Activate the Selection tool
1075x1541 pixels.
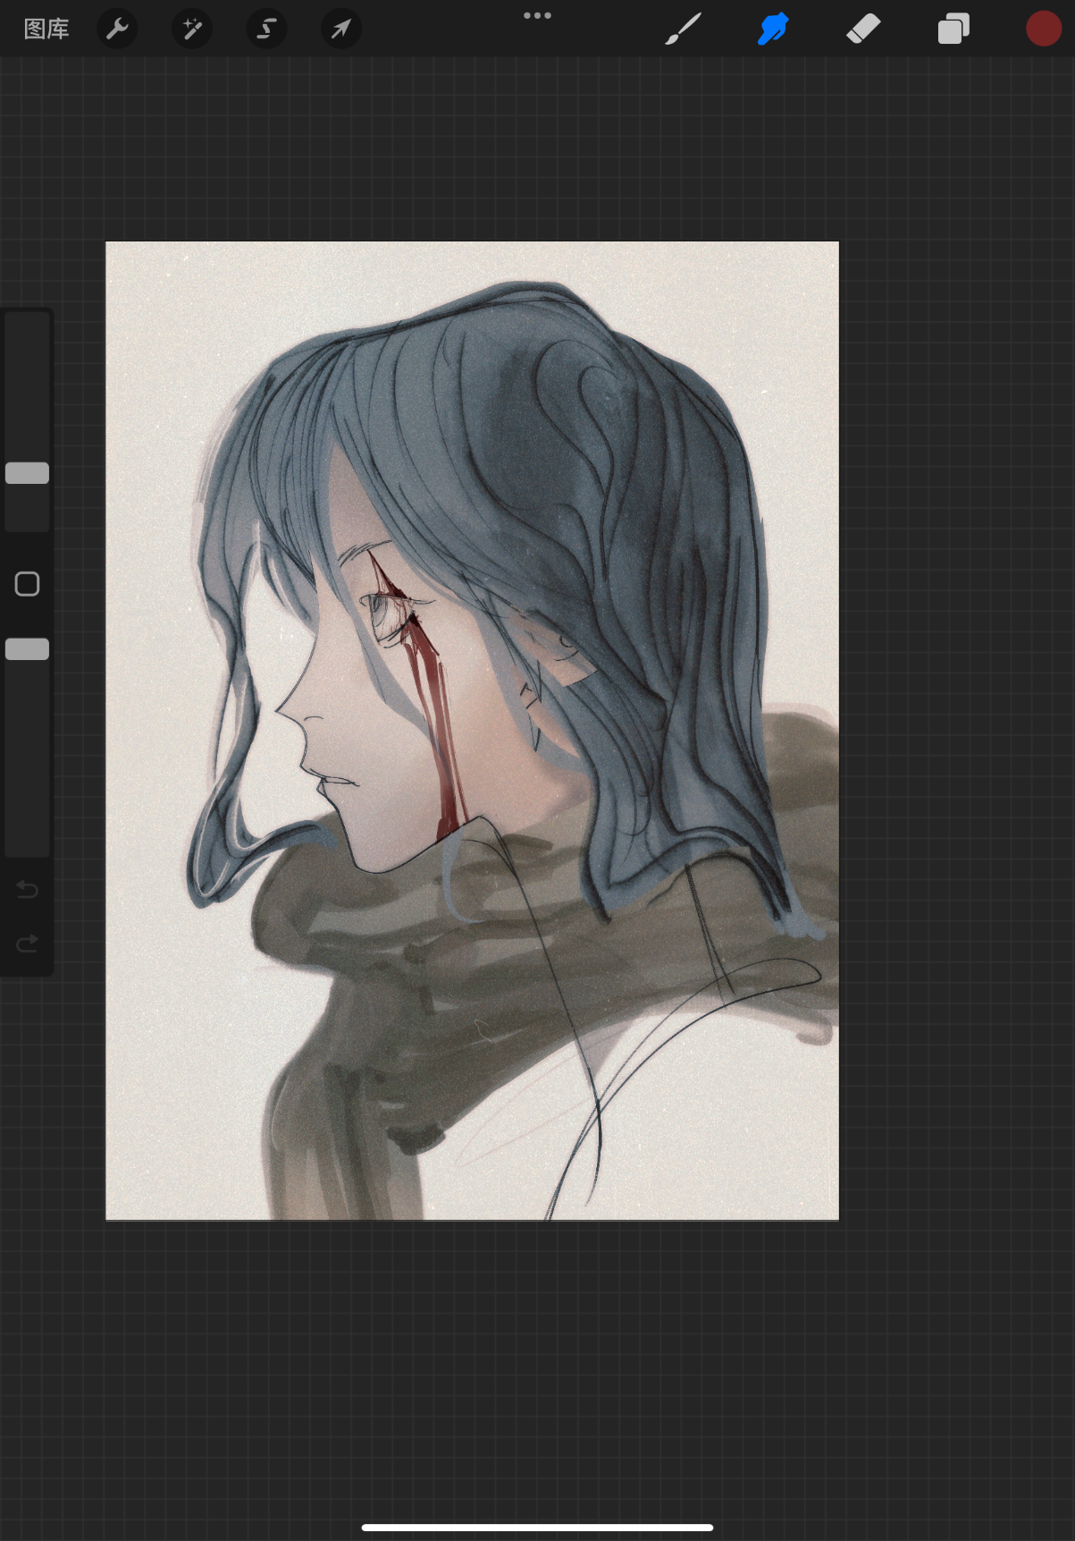266,29
